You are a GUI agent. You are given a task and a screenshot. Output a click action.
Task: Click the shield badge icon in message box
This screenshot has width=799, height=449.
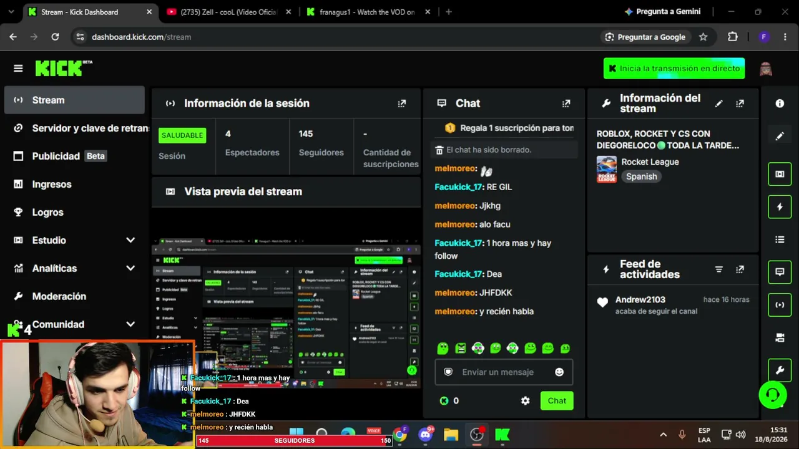[x=448, y=372]
